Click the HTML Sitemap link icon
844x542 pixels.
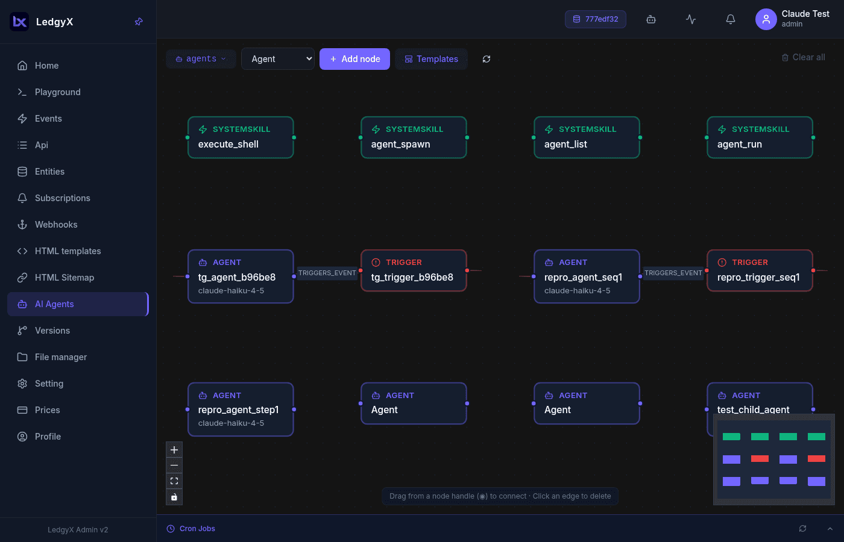tap(22, 278)
